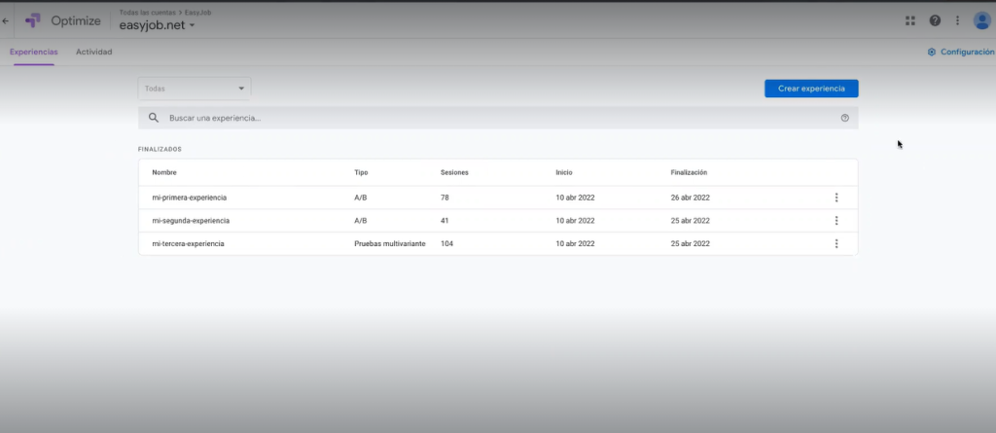
Task: Open the user account avatar
Action: coord(982,20)
